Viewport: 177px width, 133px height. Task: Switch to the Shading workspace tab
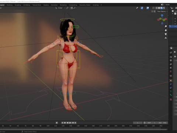pyautogui.click(x=46, y=5)
